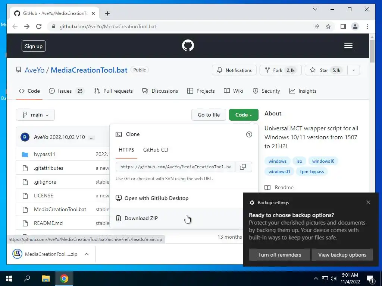Viewport: 382px width, 286px height.
Task: Click the volume speaker tray icon
Action: [334, 279]
